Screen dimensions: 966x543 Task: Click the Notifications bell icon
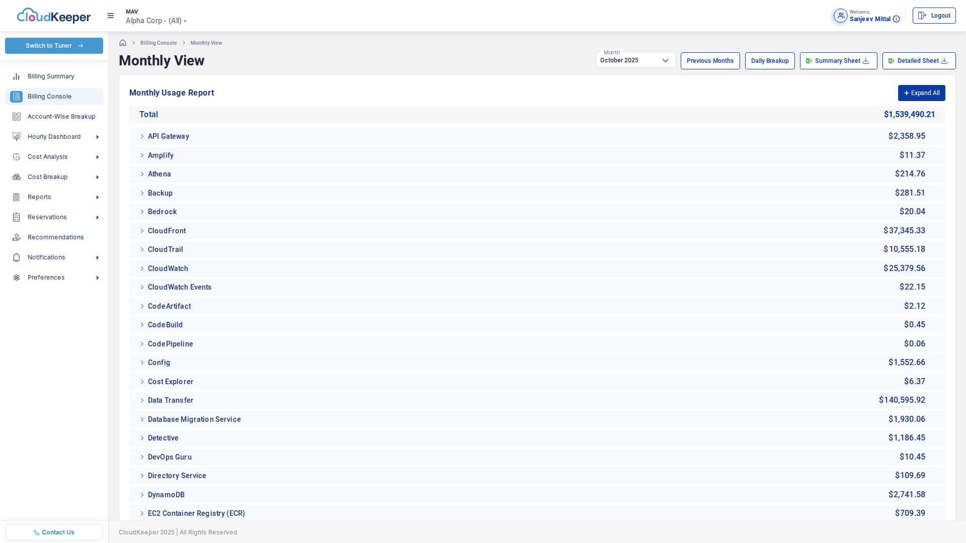[x=17, y=257]
